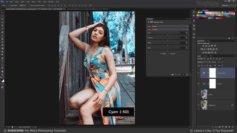
Task: Add a Curves adjustment
Action: [209, 46]
